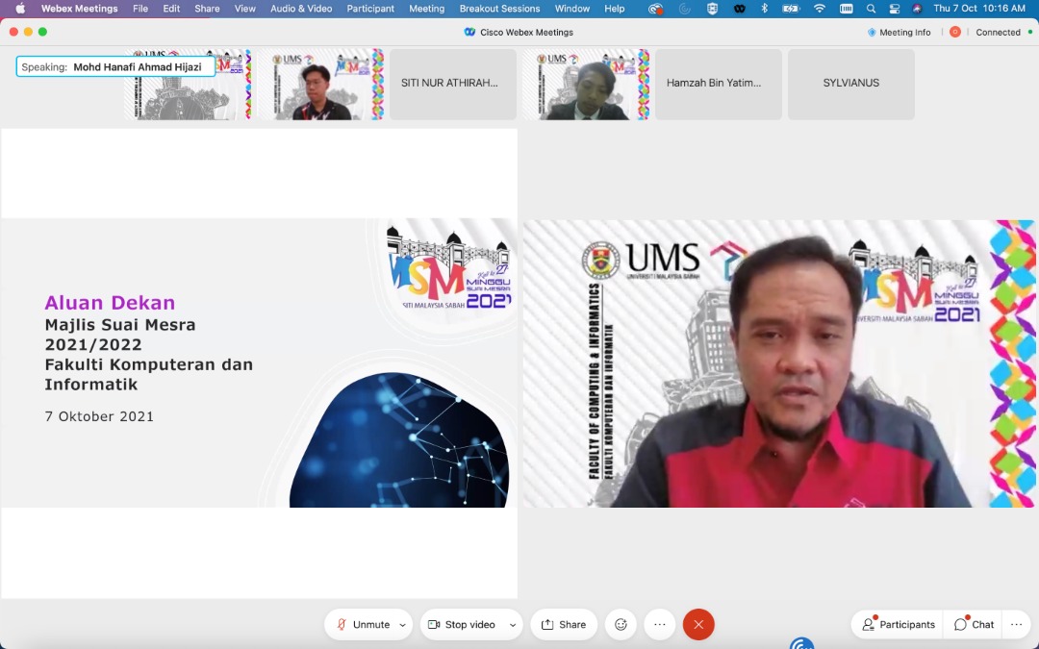Image resolution: width=1039 pixels, height=649 pixels.
Task: Stop video camera
Action: (x=461, y=624)
